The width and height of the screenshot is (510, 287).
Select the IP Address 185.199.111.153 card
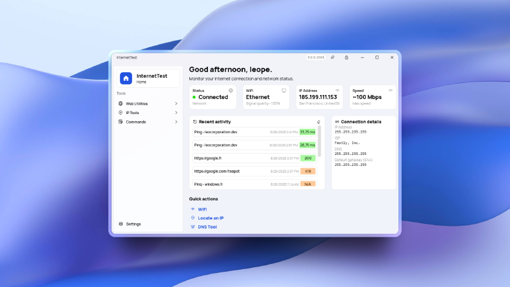(x=319, y=97)
